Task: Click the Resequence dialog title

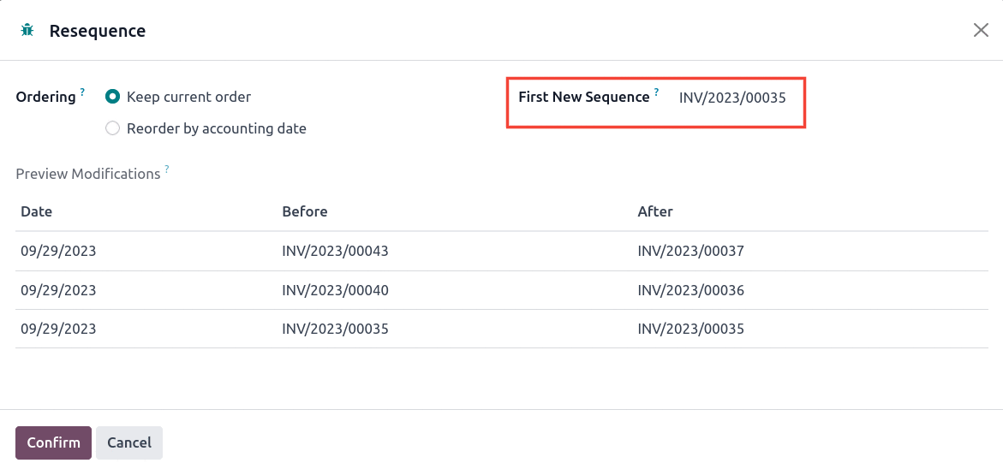Action: click(x=98, y=31)
